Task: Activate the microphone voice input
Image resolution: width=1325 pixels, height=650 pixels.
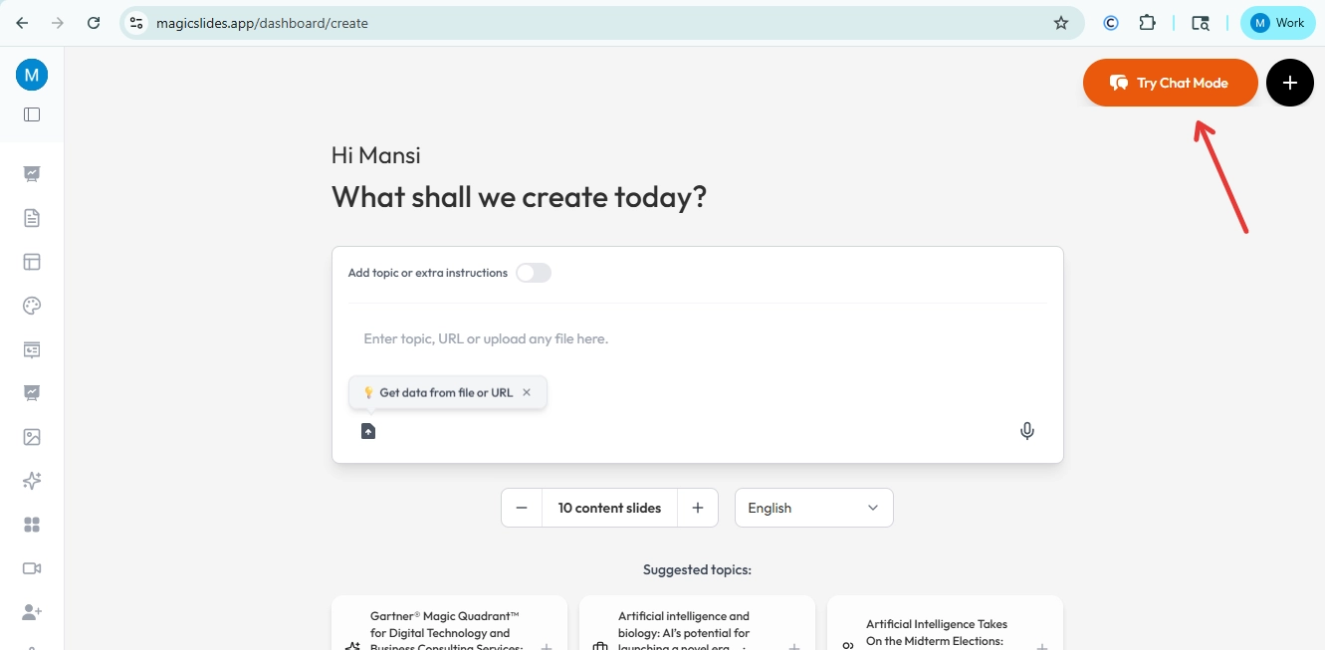Action: point(1027,431)
